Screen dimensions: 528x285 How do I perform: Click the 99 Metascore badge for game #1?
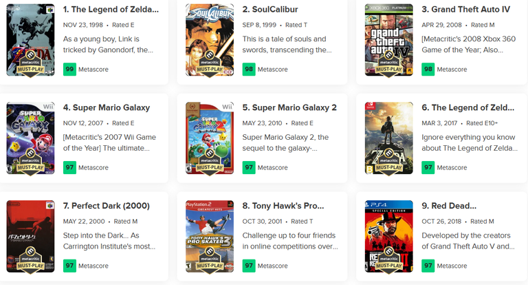69,69
